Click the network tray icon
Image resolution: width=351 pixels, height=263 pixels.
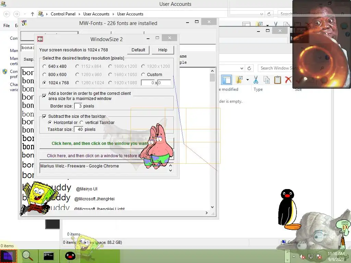(311, 256)
